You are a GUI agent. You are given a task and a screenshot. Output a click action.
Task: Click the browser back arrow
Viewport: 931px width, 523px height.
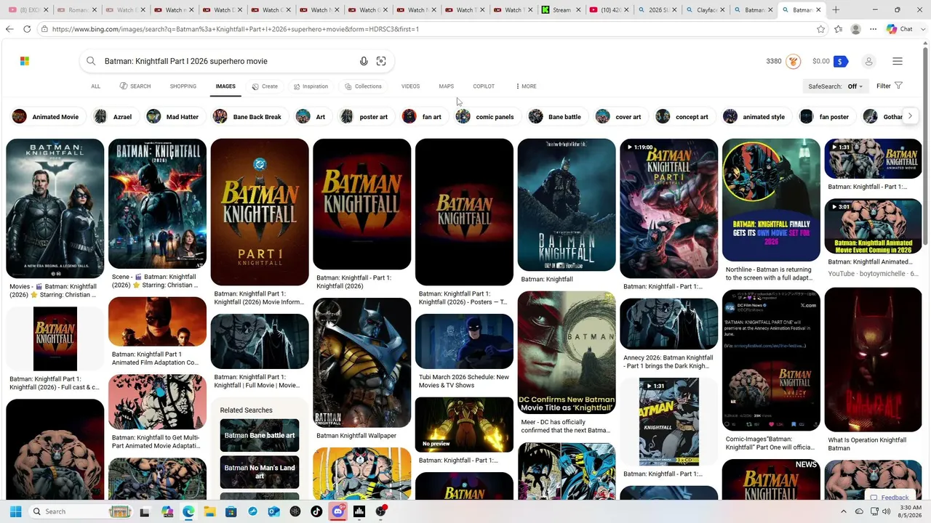(x=9, y=29)
